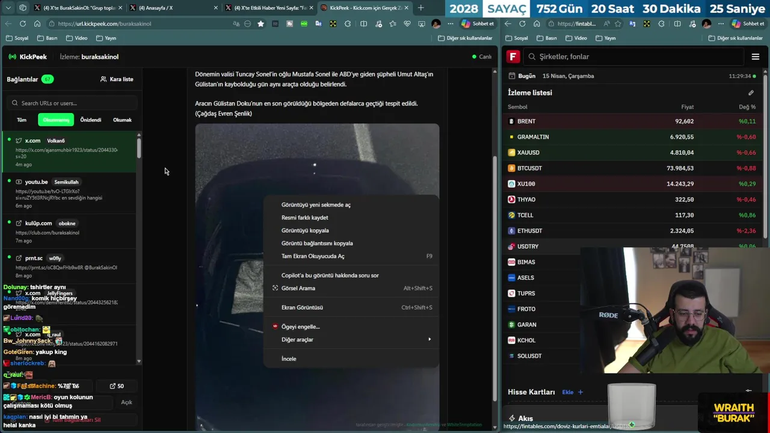This screenshot has height=433, width=770.
Task: Open the prnt.sc link from w0fly
Action: pyautogui.click(x=69, y=266)
